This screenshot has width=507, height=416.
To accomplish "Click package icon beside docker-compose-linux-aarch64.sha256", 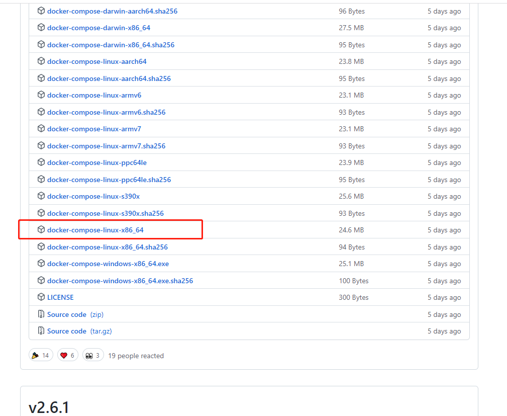I will 41,78.
